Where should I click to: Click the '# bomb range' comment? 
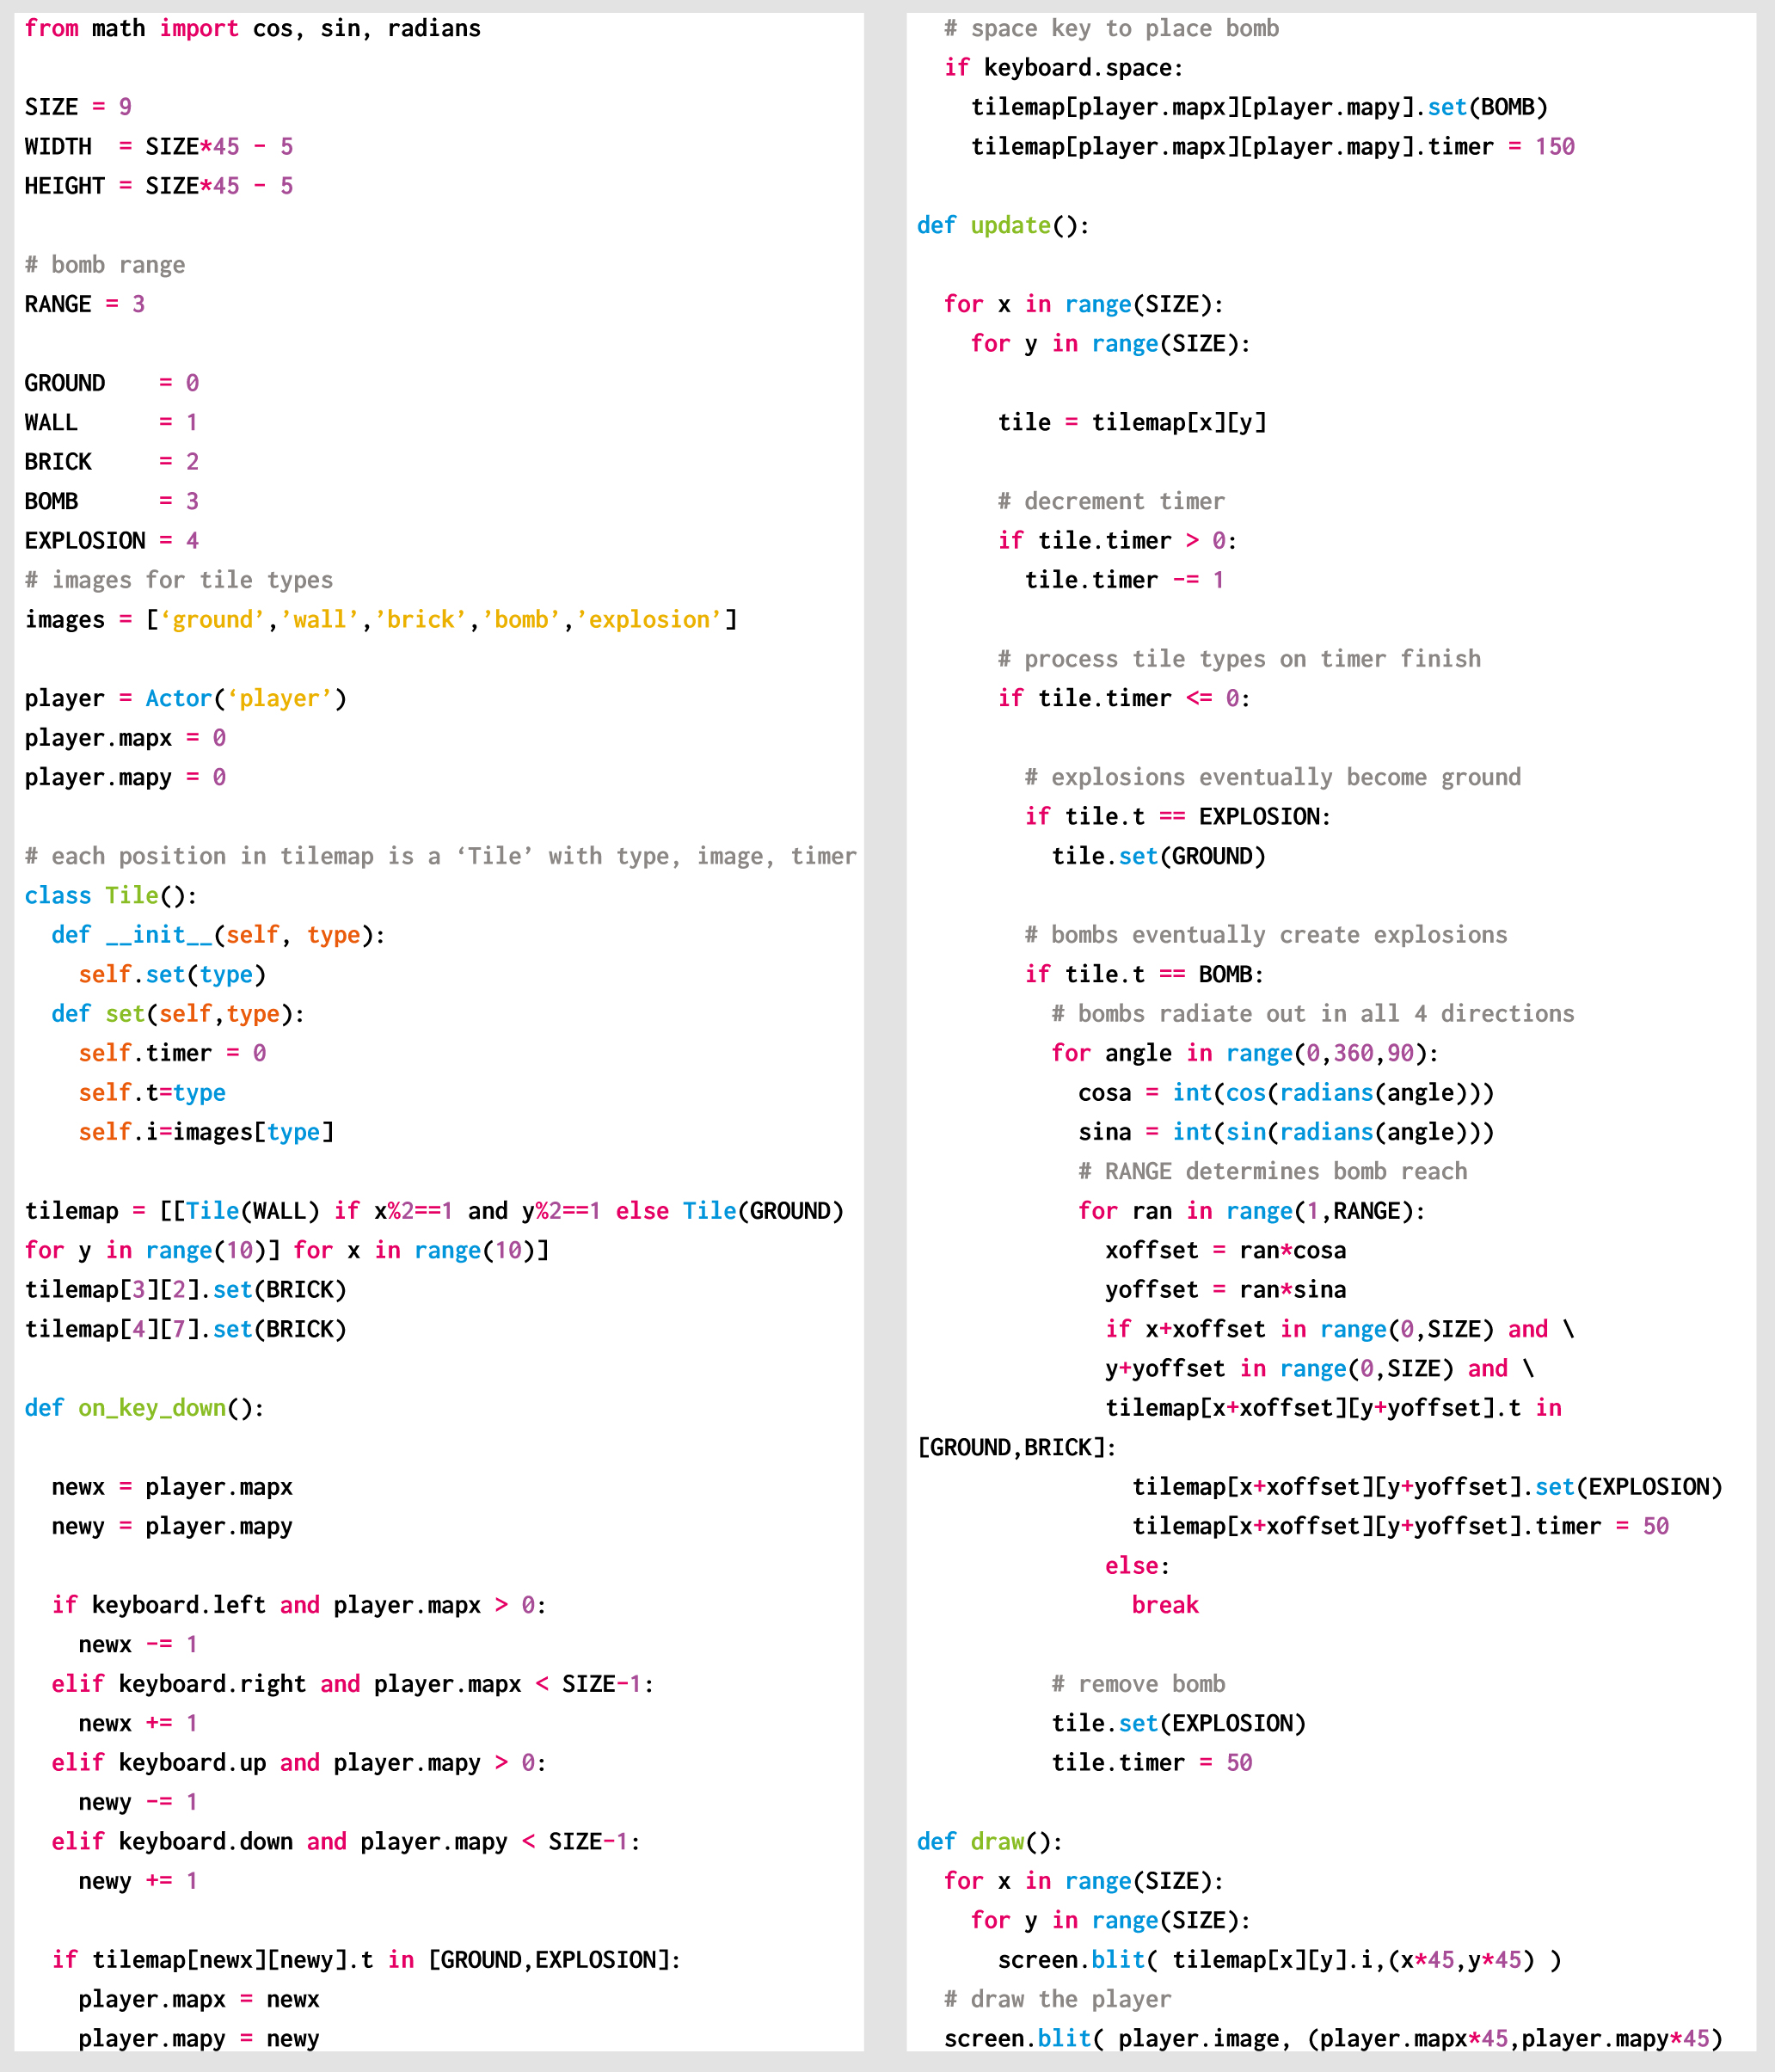point(105,265)
